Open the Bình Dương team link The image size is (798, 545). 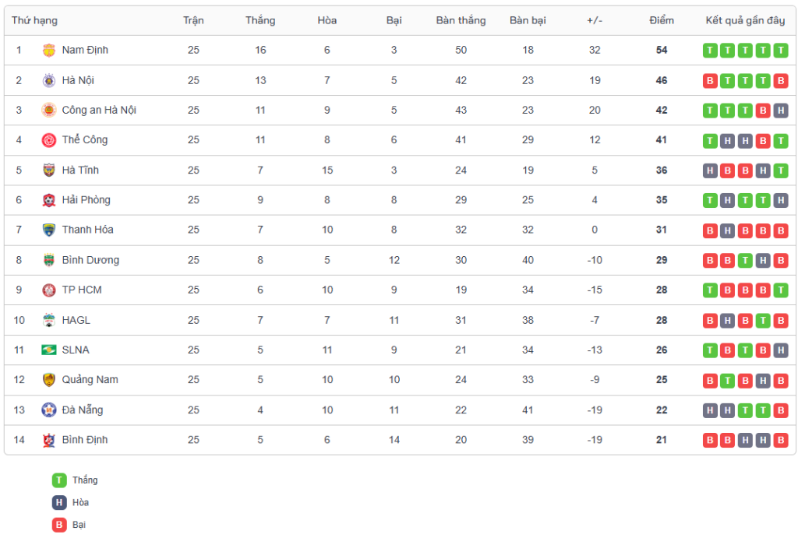[90, 260]
